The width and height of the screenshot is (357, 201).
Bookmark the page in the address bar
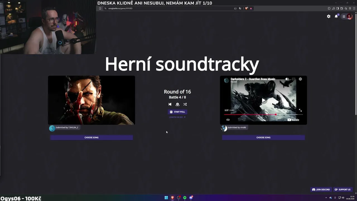tap(100, 8)
